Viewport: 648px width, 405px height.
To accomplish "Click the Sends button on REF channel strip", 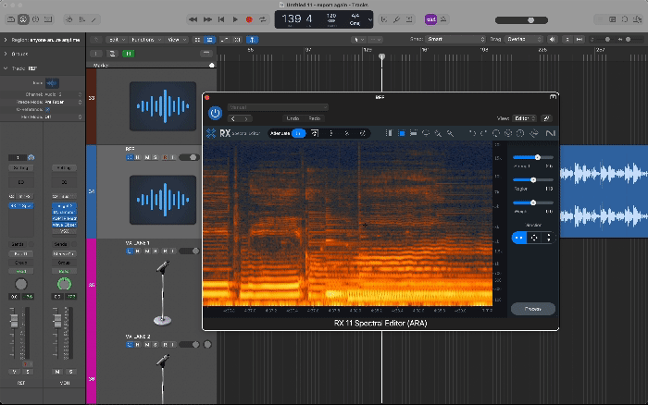I will [18, 244].
